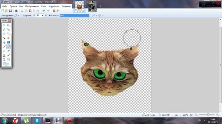The height and width of the screenshot is (124, 222).
Task: Cut the selection with scissors icon
Action: 22,11
